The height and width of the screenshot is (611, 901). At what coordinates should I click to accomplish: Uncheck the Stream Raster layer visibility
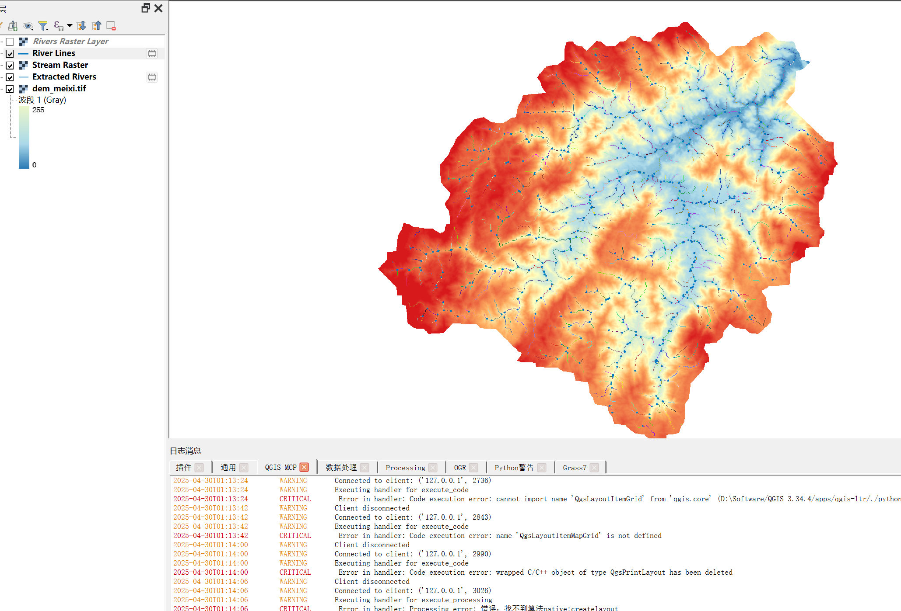[x=10, y=65]
